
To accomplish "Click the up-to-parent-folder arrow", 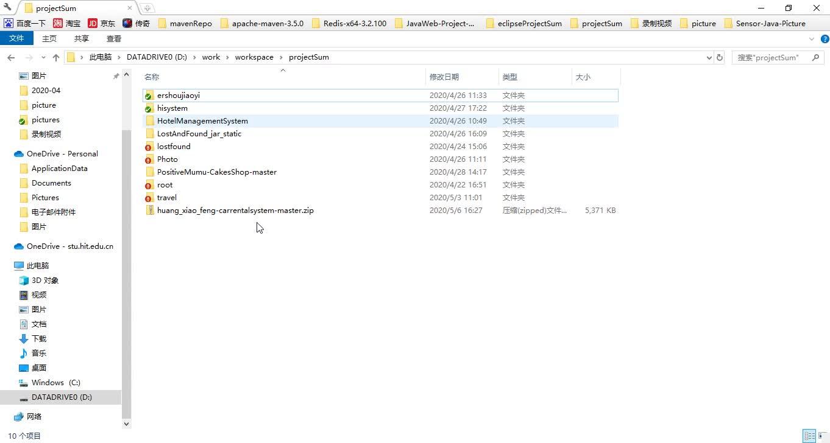I will coord(55,57).
